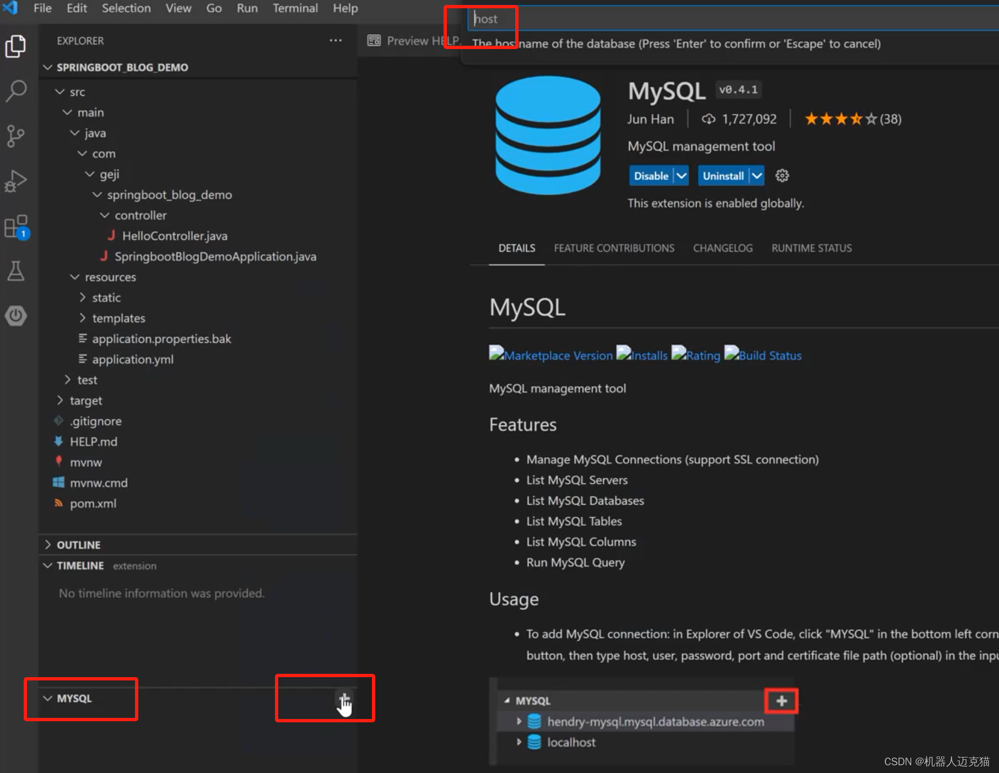Image resolution: width=999 pixels, height=773 pixels.
Task: Click the add MySQL connection plus button
Action: [x=344, y=699]
